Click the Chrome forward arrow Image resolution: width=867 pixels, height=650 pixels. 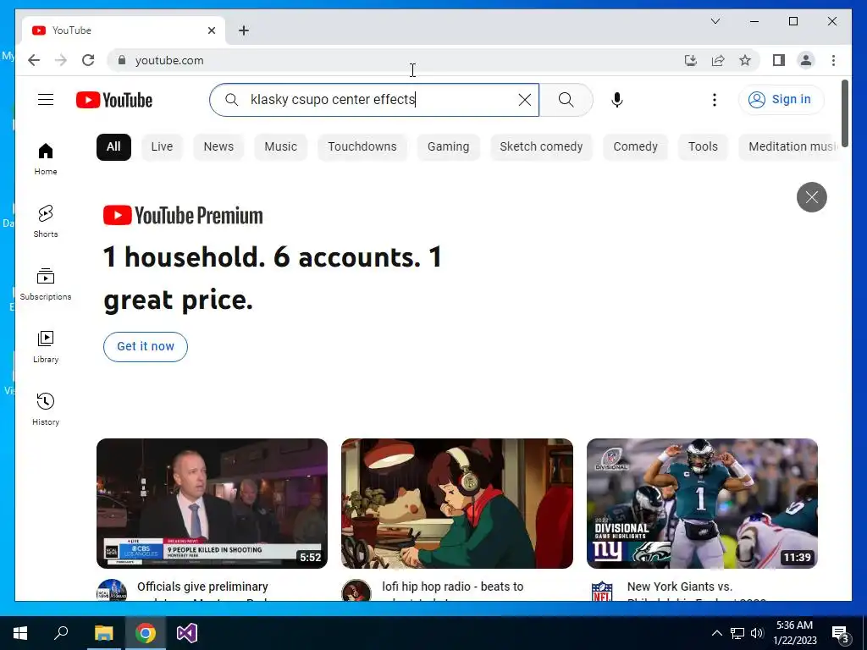[61, 60]
